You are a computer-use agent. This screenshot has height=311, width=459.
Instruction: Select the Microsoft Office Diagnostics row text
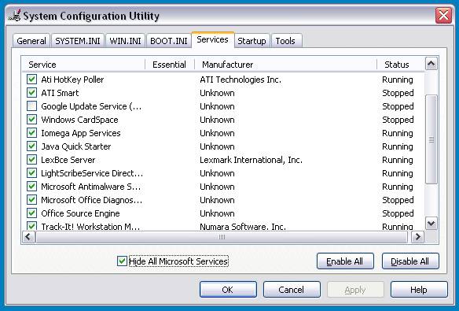click(x=92, y=200)
